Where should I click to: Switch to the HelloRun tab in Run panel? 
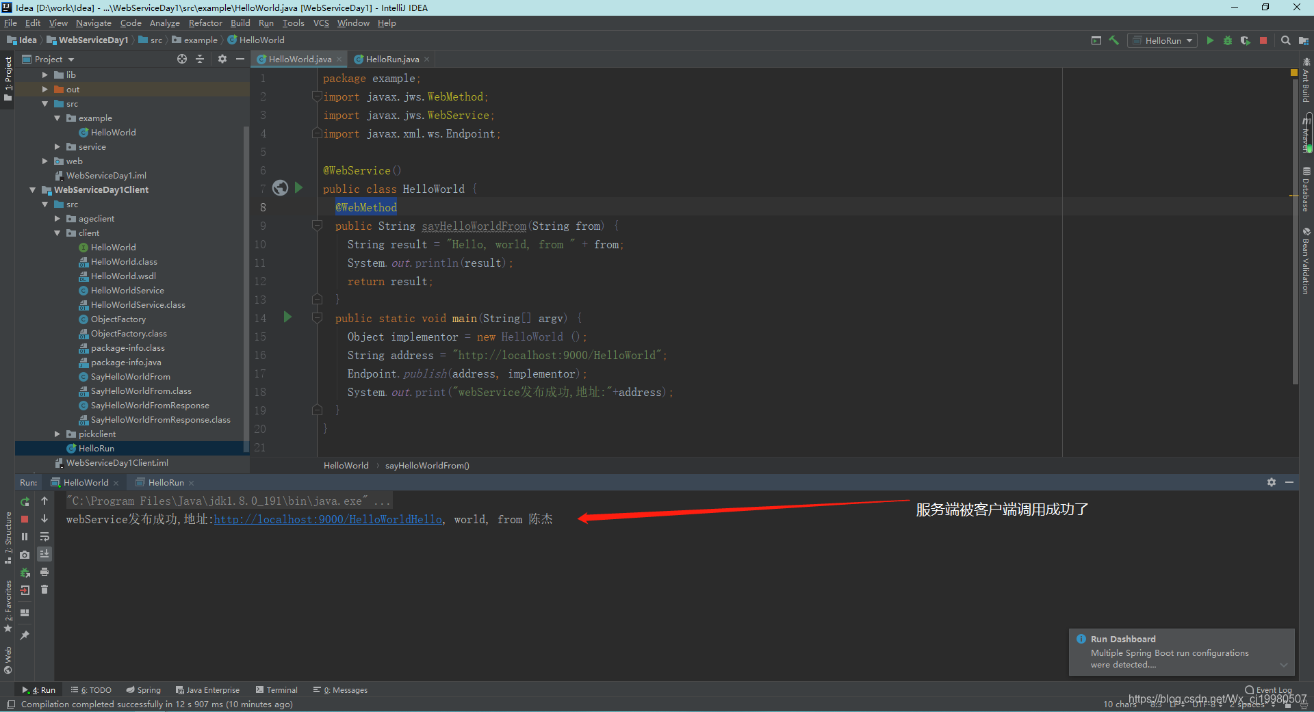[166, 483]
